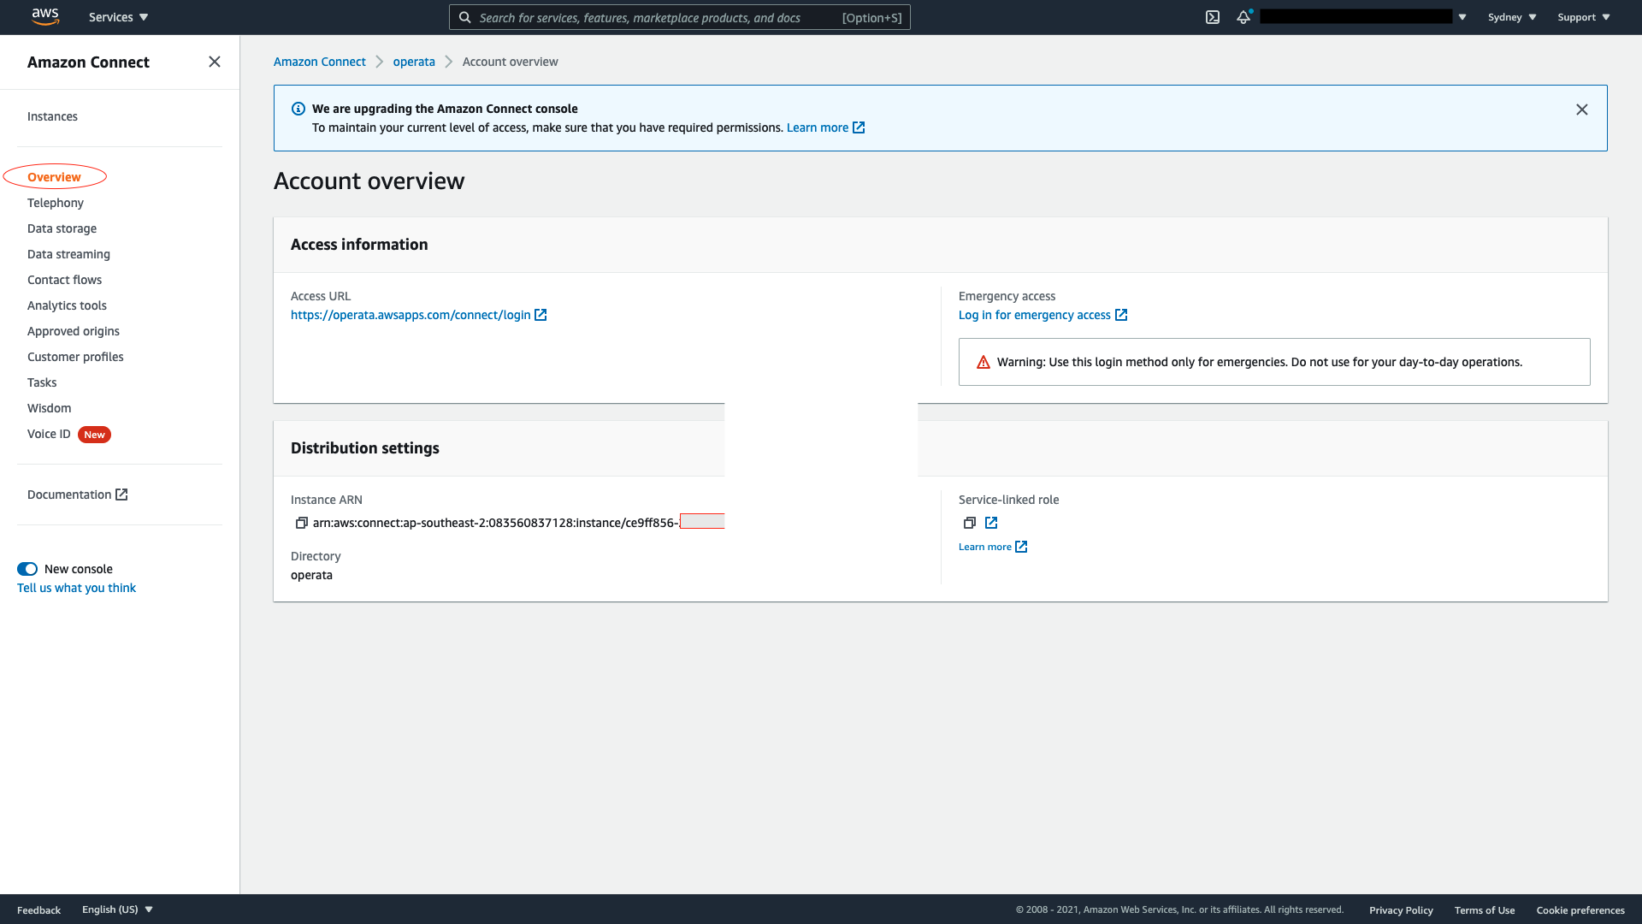Image resolution: width=1642 pixels, height=924 pixels.
Task: Open AWS CloudShell terminal icon
Action: click(1212, 17)
